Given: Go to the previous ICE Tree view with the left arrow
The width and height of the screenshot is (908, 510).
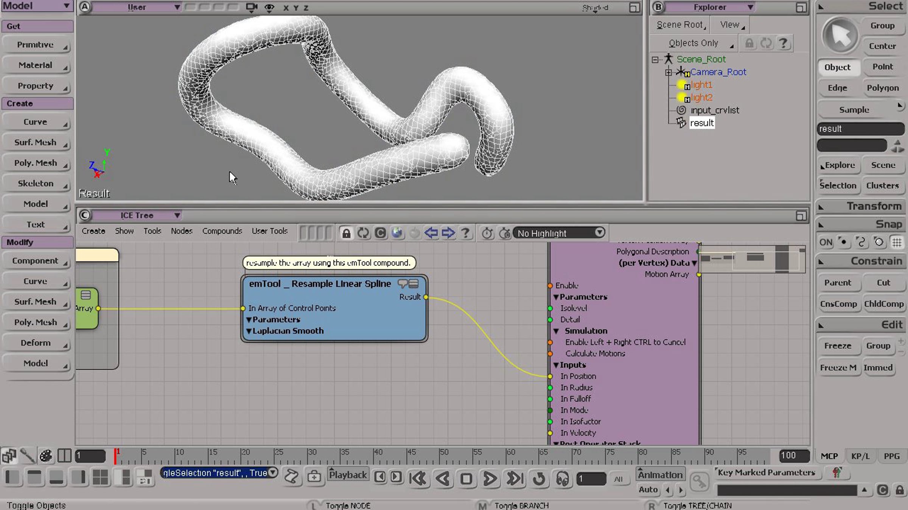Looking at the screenshot, I should (x=431, y=233).
